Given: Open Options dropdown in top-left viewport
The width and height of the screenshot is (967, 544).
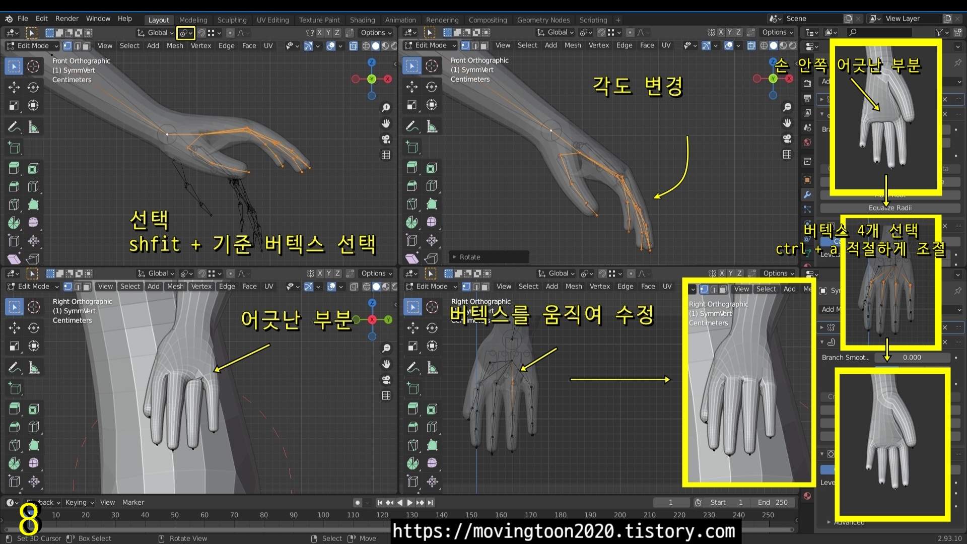Looking at the screenshot, I should 376,33.
